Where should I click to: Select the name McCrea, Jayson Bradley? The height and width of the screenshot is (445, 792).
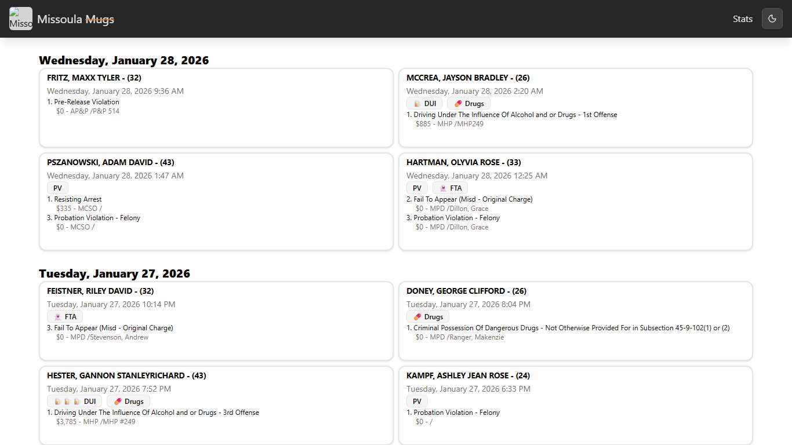(x=467, y=78)
